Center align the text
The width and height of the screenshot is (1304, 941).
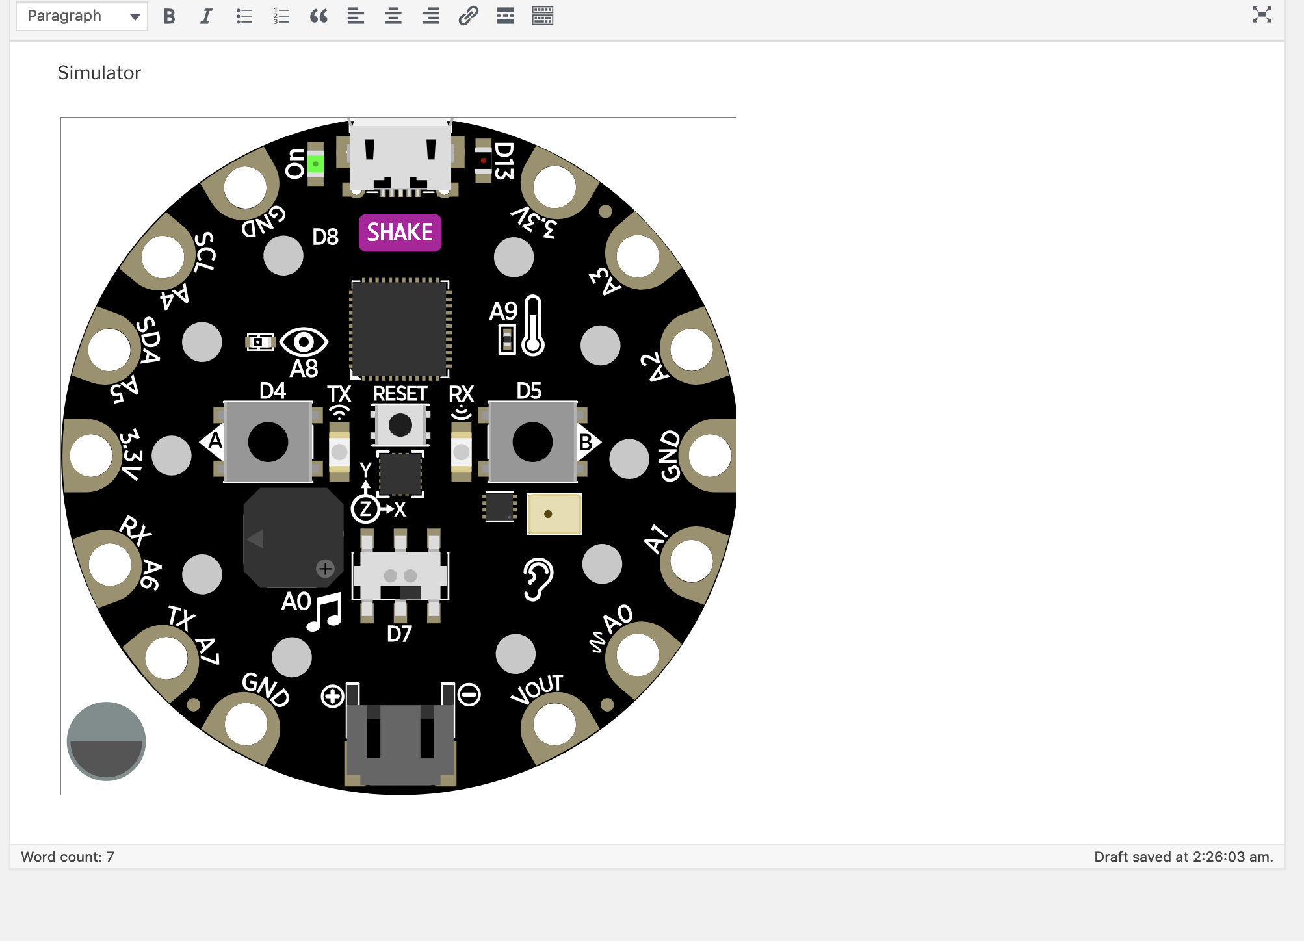pos(393,16)
